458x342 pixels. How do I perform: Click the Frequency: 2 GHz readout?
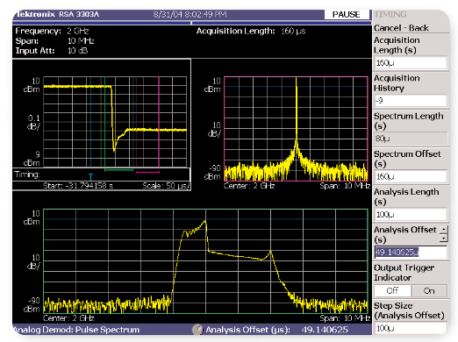(x=52, y=31)
